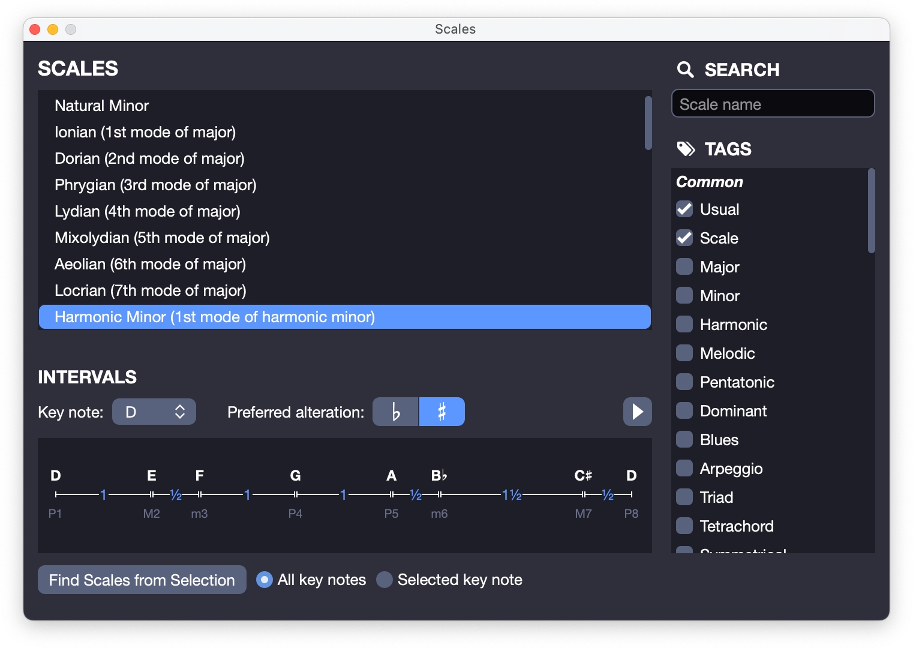Image resolution: width=913 pixels, height=648 pixels.
Task: Play the Harmonic Minor scale
Action: pyautogui.click(x=637, y=412)
